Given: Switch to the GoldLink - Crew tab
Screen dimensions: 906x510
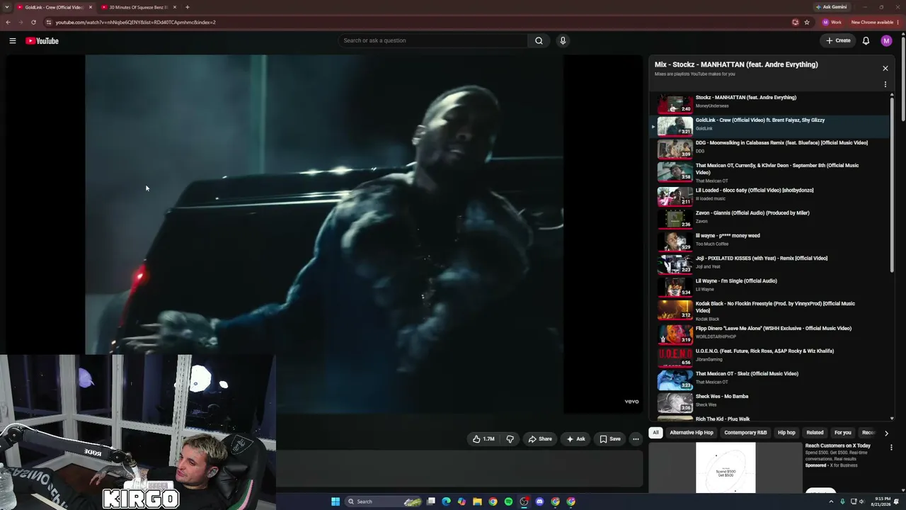Looking at the screenshot, I should point(55,7).
